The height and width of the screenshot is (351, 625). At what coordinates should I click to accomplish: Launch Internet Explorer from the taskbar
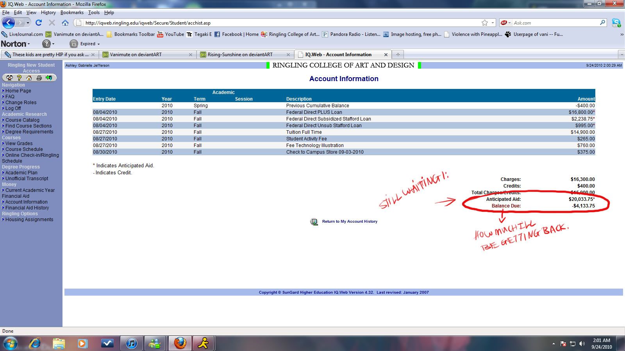35,343
